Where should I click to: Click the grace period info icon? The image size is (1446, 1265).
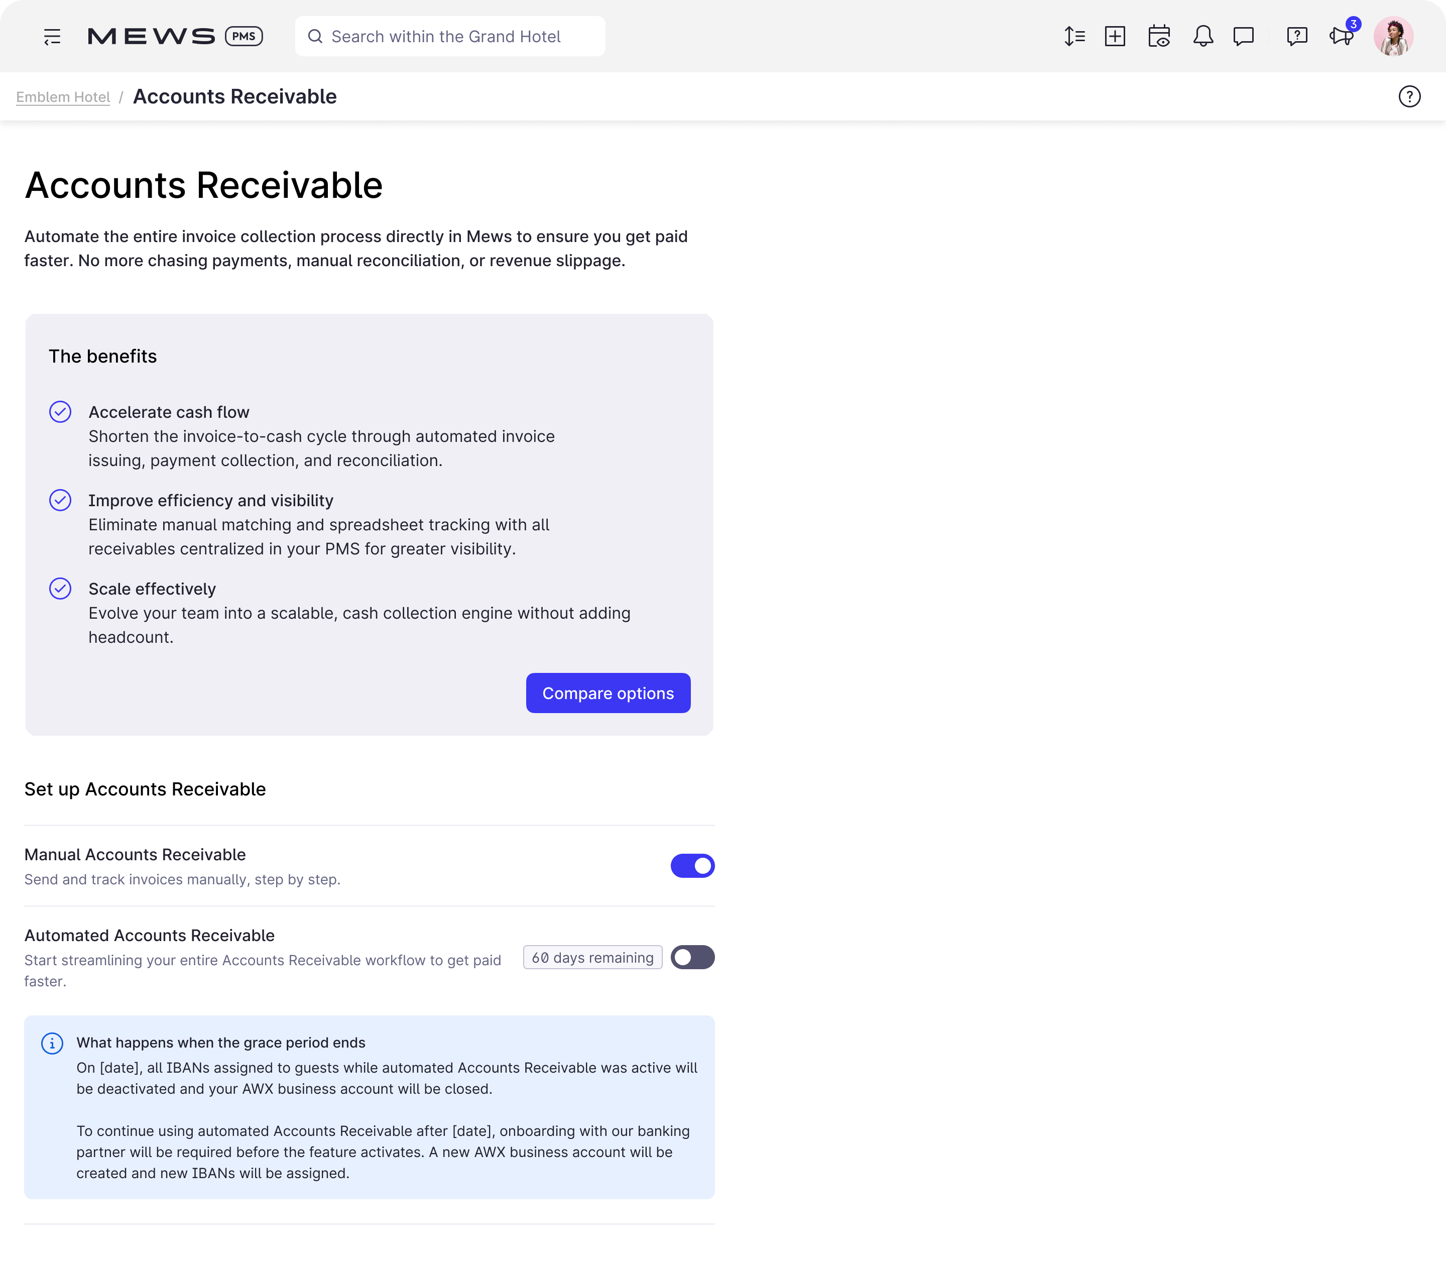52,1044
